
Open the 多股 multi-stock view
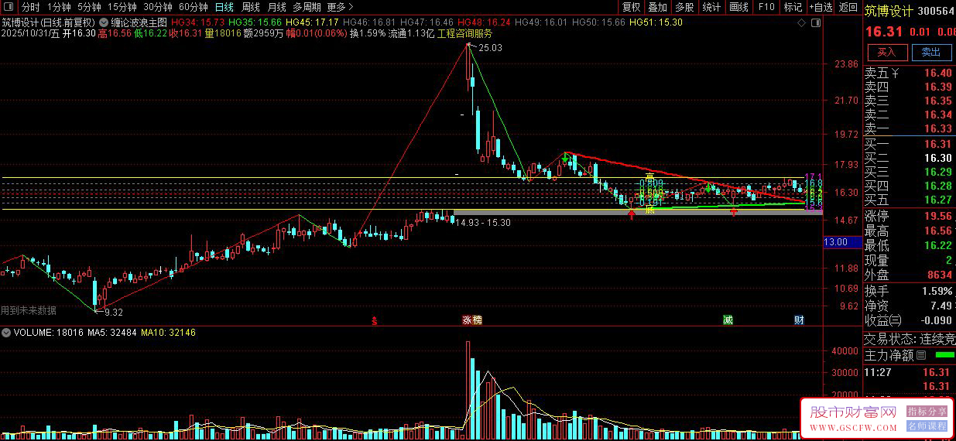tap(684, 7)
